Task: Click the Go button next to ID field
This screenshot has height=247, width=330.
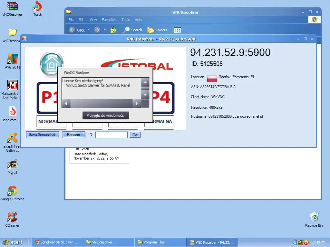Action: click(x=135, y=135)
